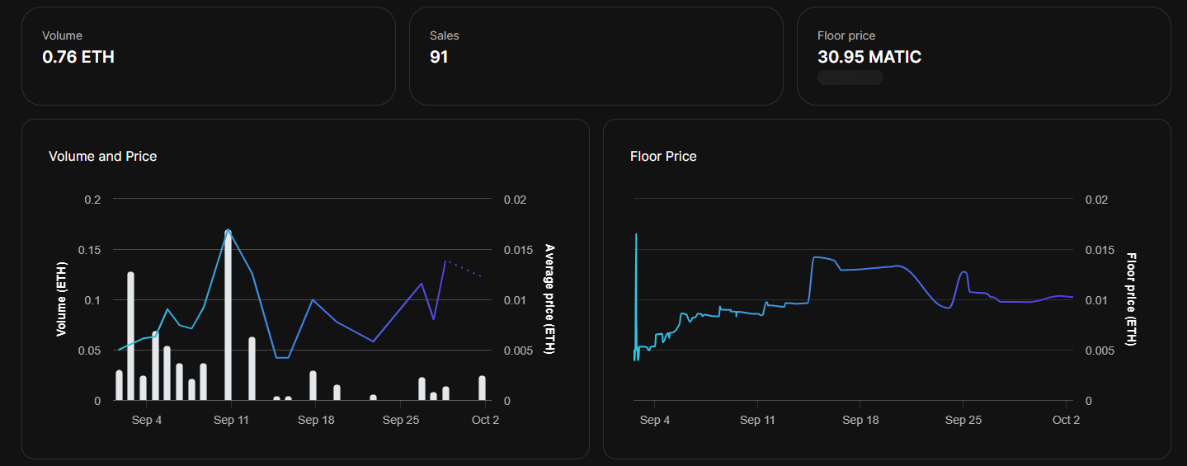Viewport: 1187px width, 466px height.
Task: Click the Volume (ETH) vertical axis title
Action: point(61,299)
